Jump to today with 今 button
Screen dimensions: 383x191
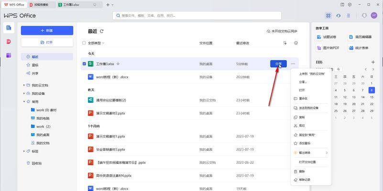click(x=339, y=69)
